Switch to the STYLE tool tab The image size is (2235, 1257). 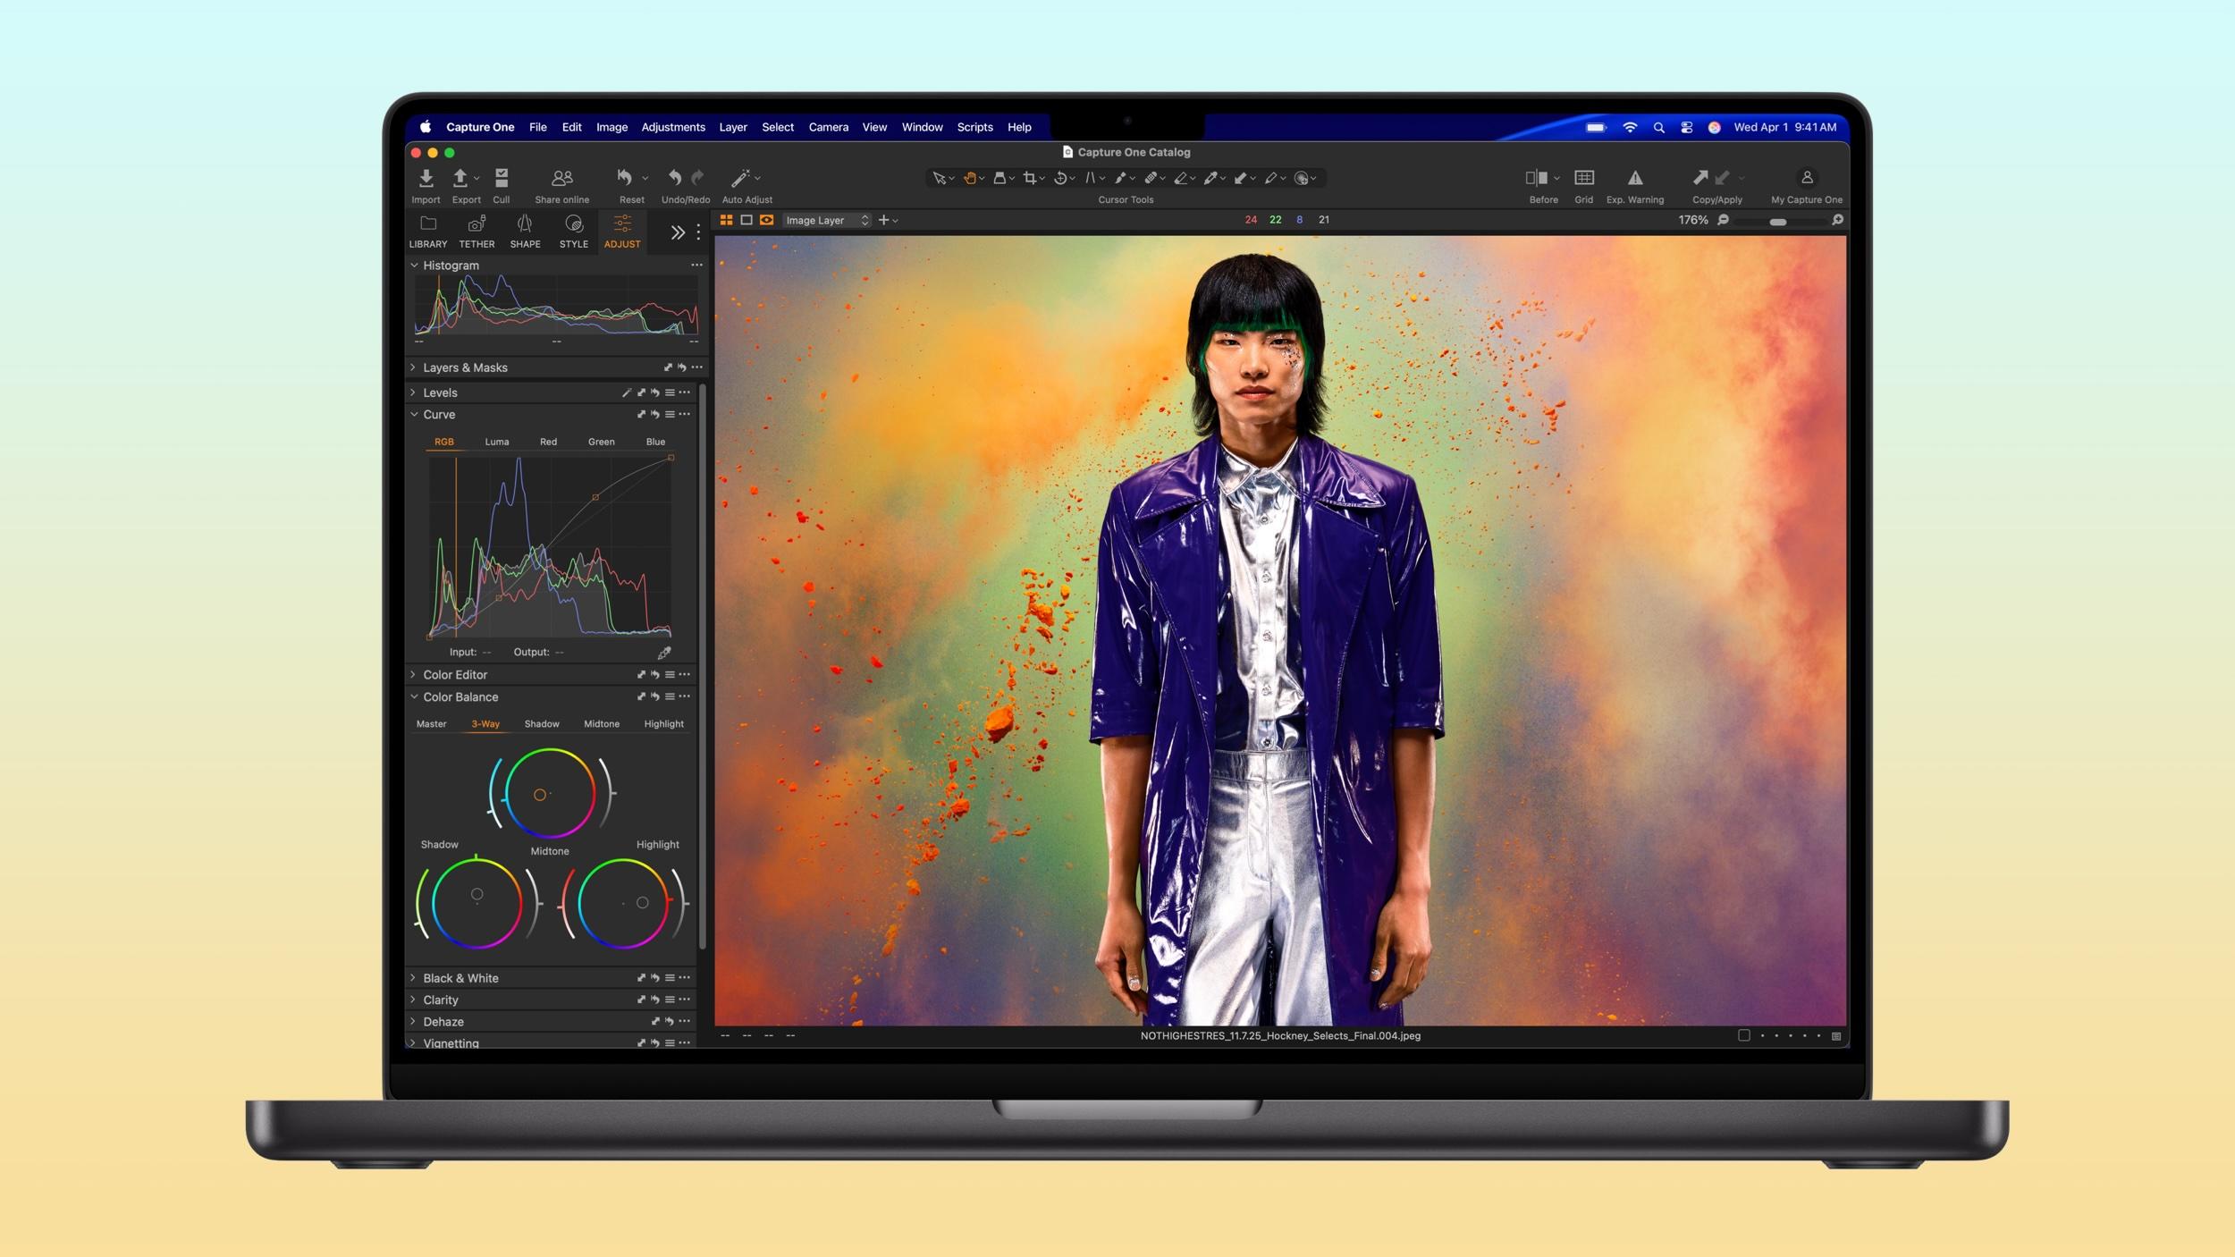click(x=574, y=231)
